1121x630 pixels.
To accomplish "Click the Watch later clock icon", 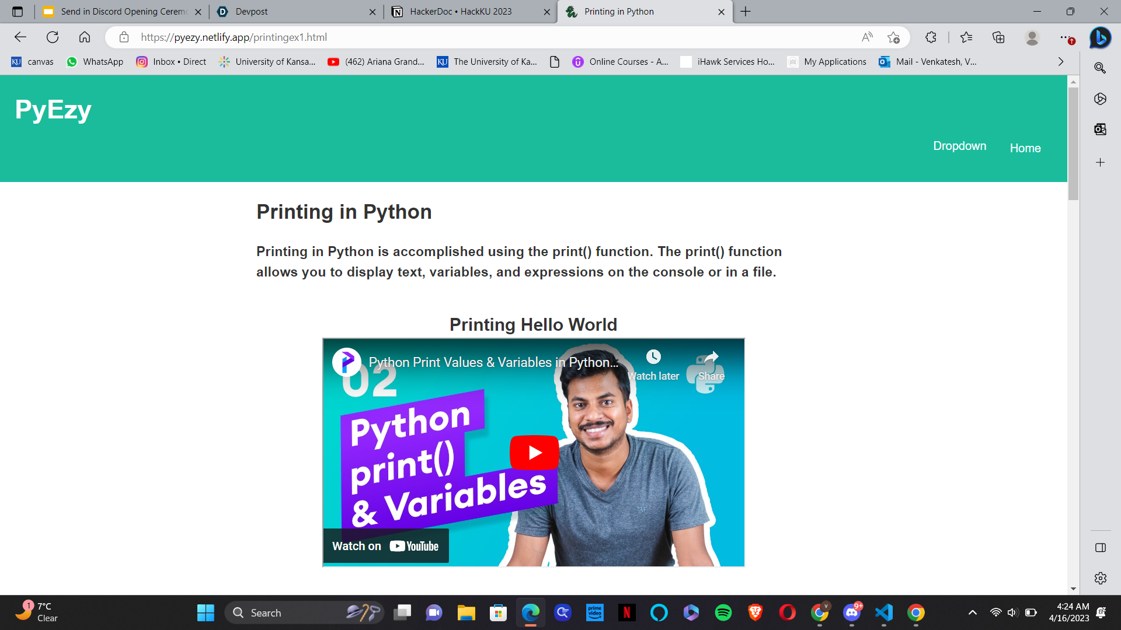I will coord(653,357).
